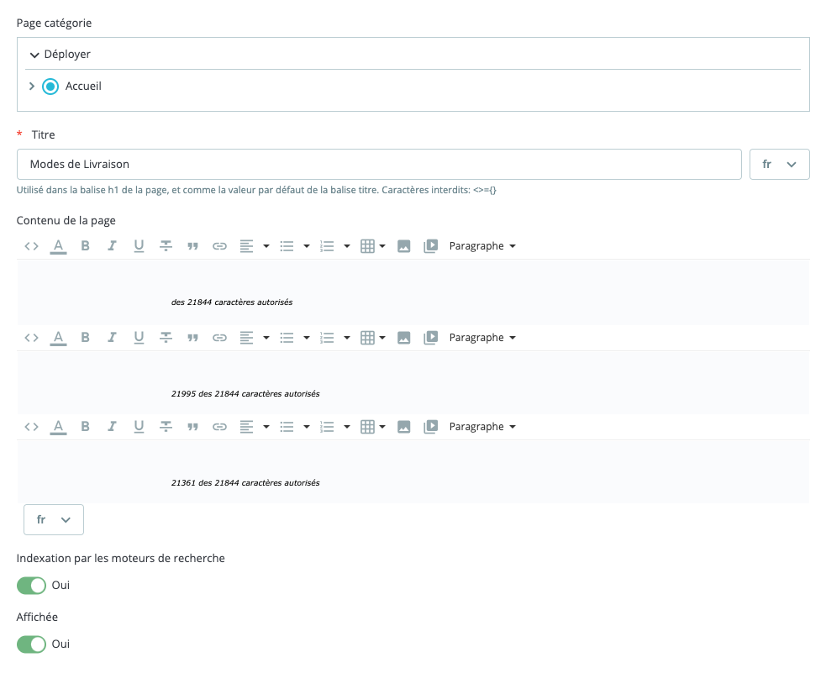This screenshot has height=689, width=826.
Task: Click the Titre input field
Action: 379,165
